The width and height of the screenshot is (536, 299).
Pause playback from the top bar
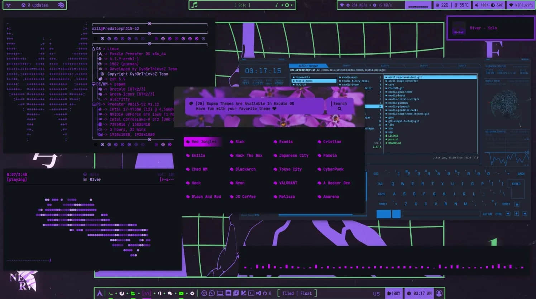[x=287, y=5]
